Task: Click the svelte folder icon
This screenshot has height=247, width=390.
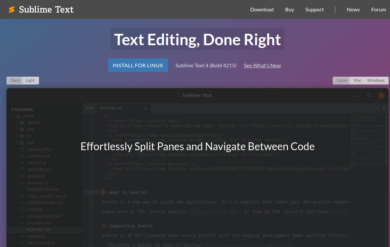Action: coord(18,116)
